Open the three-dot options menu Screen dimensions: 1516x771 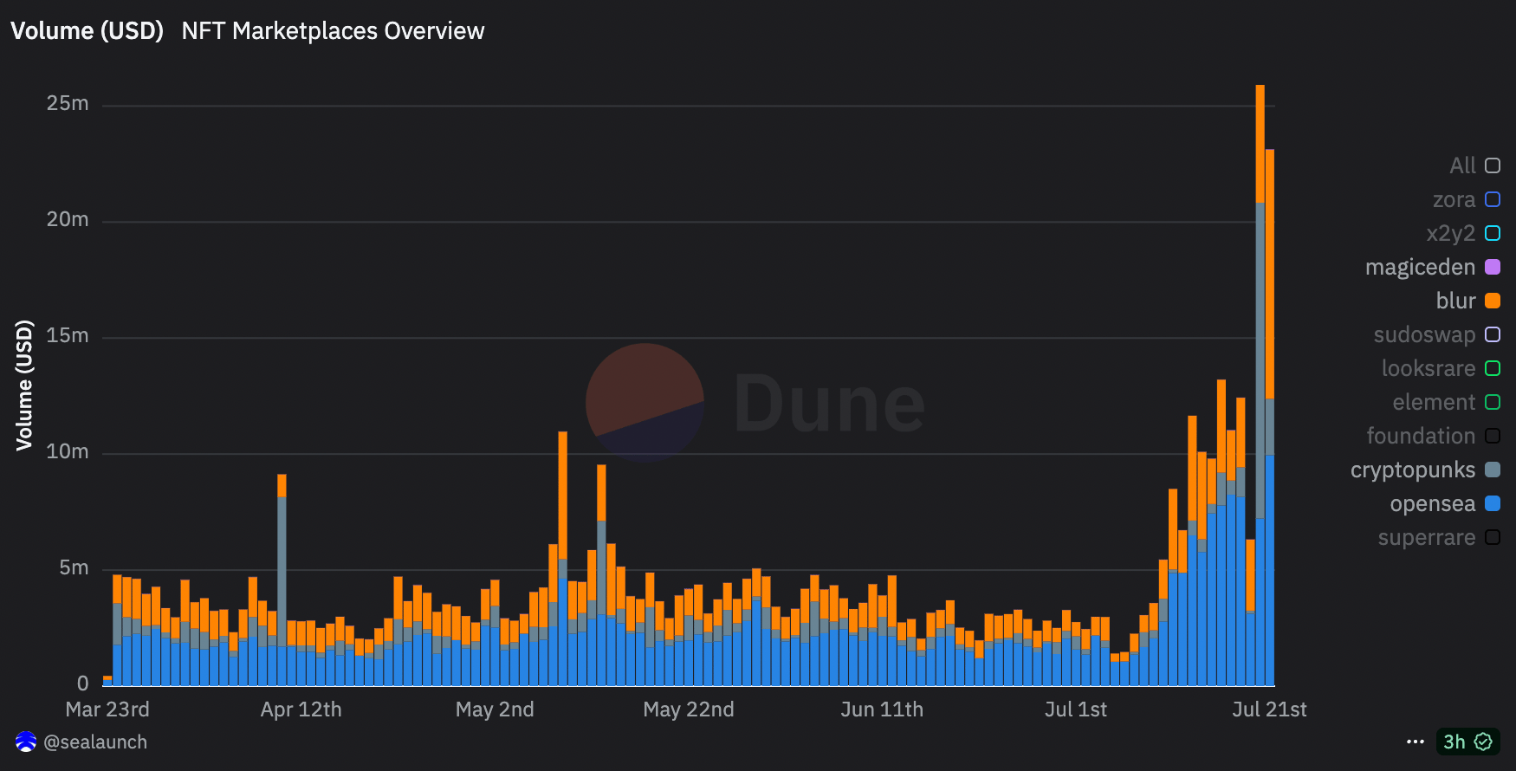pyautogui.click(x=1416, y=742)
